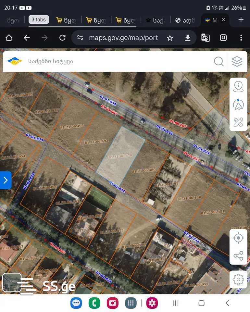
Task: Select highlighted parcel 81.21.06.479
Action: click(x=120, y=156)
